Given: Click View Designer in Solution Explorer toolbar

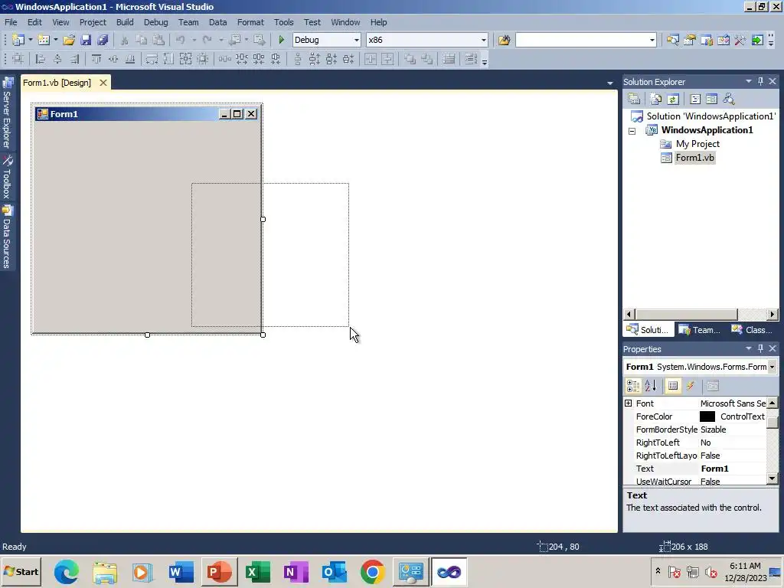Looking at the screenshot, I should (x=711, y=99).
